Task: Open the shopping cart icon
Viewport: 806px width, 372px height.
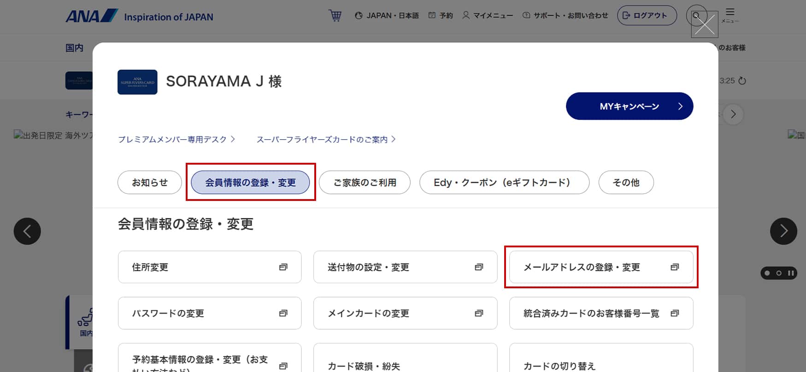Action: coord(335,16)
